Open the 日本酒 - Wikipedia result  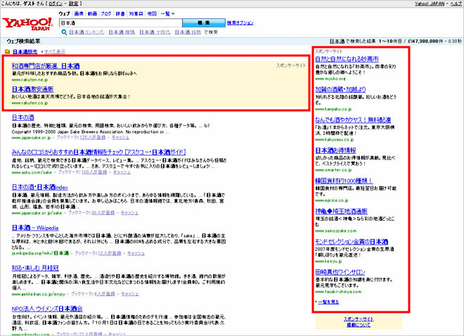pos(35,228)
